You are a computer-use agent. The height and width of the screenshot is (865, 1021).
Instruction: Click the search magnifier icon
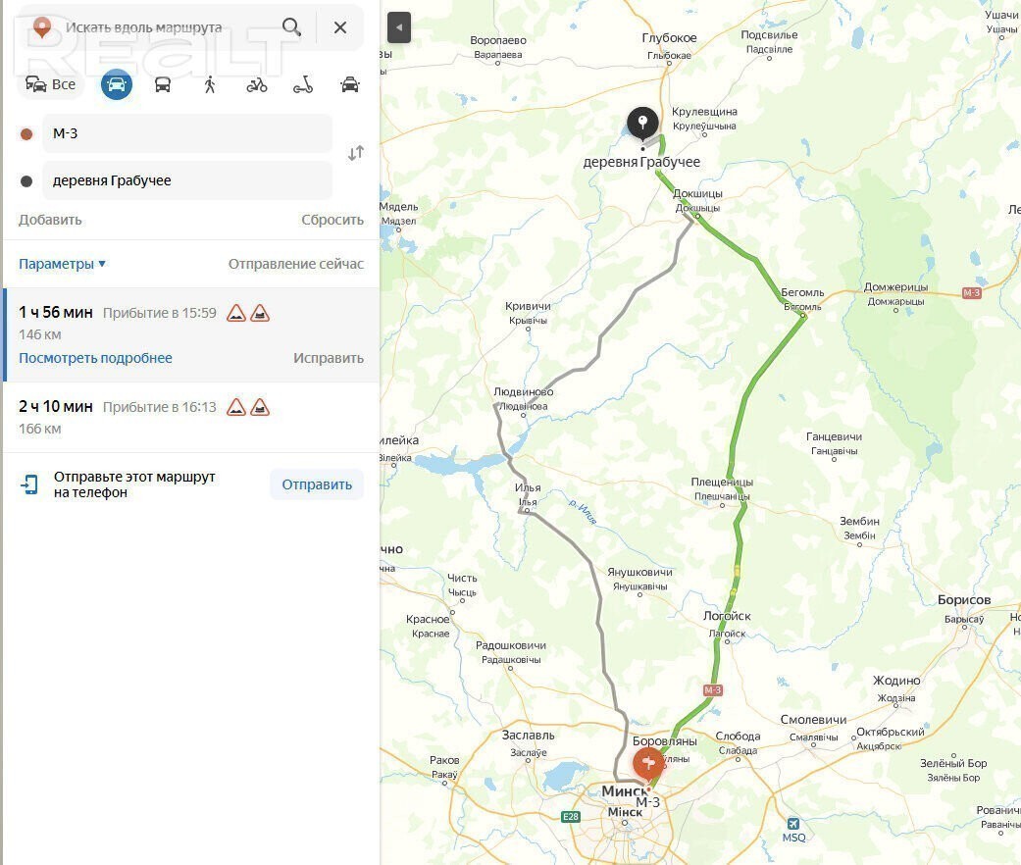[x=291, y=27]
